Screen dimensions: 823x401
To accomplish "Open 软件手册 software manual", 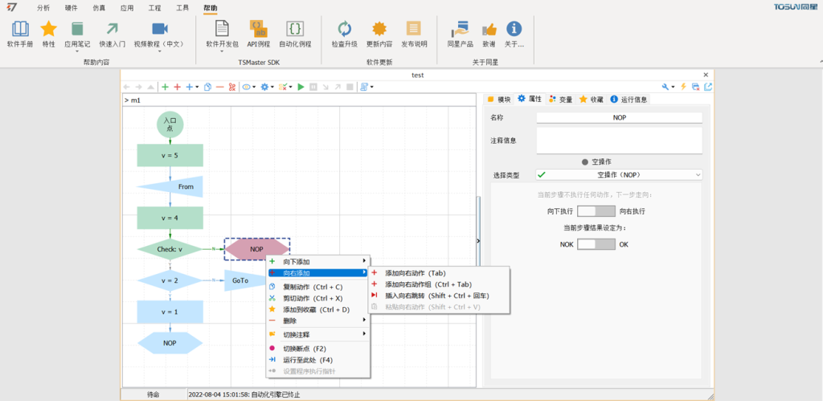I will pos(20,34).
